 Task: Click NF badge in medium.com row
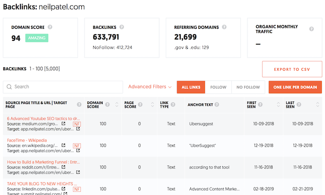(x=77, y=124)
